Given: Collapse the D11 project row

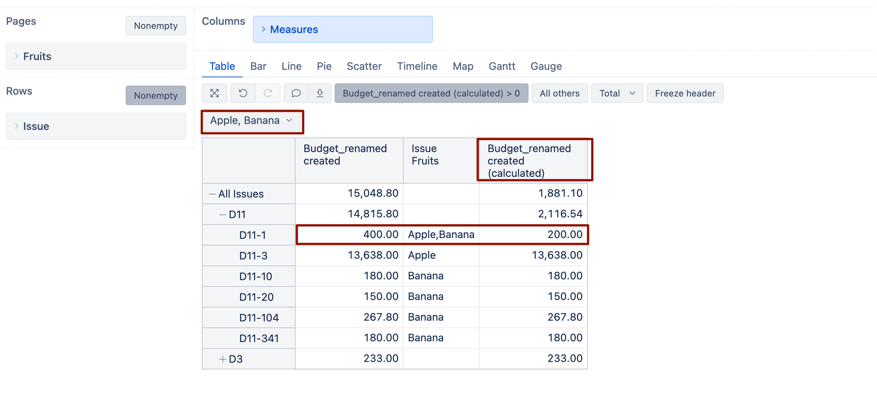Looking at the screenshot, I should click(223, 215).
